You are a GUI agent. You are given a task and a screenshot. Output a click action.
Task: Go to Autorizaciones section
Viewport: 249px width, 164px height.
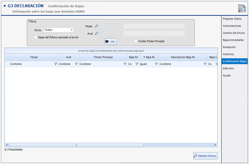(x=232, y=26)
